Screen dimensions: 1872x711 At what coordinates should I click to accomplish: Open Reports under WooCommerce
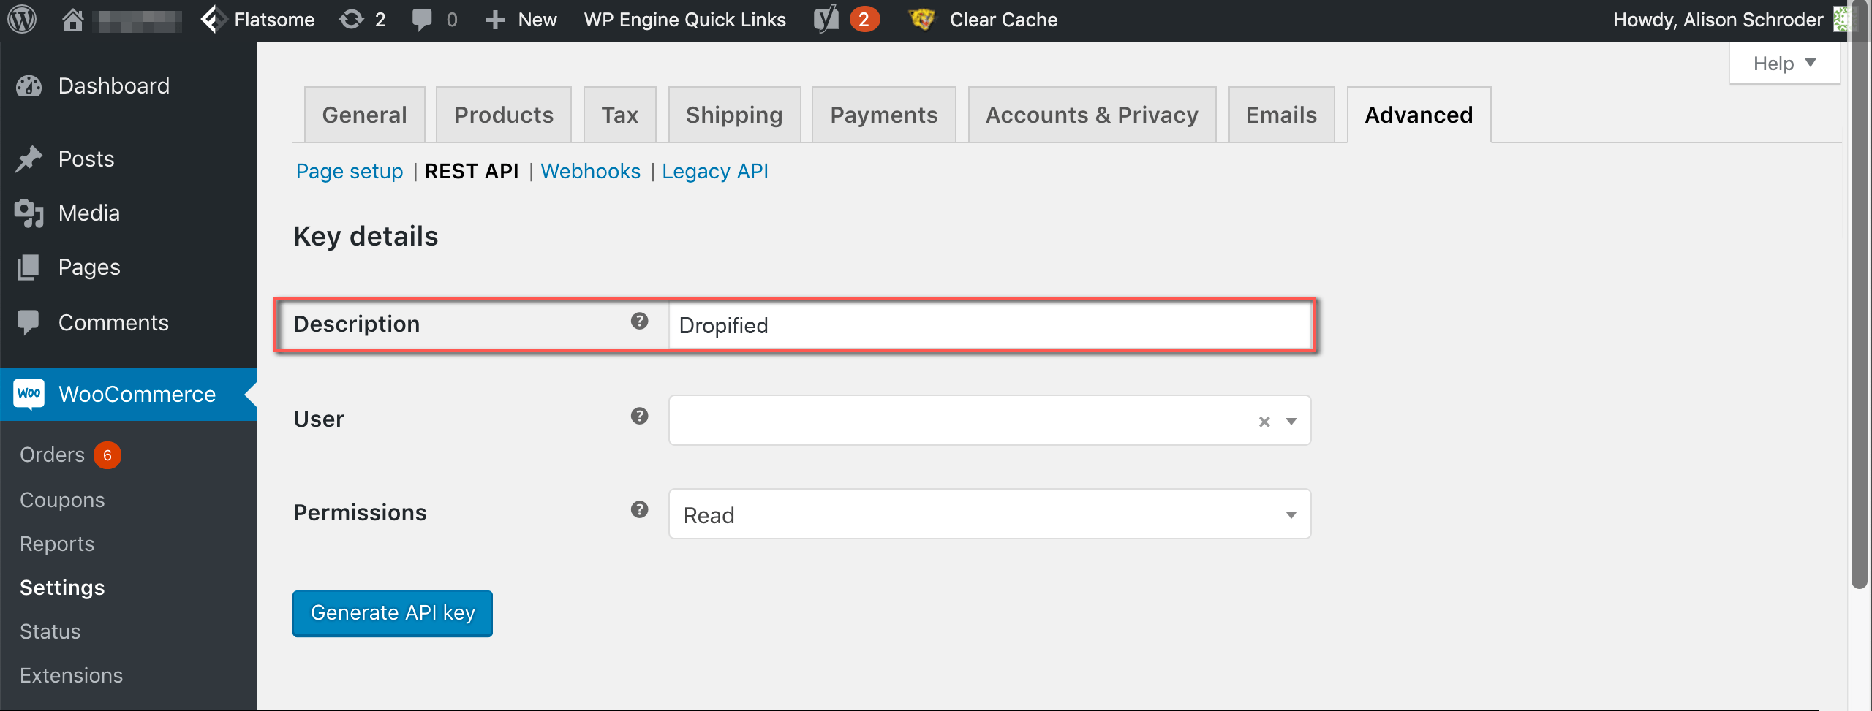(x=57, y=544)
